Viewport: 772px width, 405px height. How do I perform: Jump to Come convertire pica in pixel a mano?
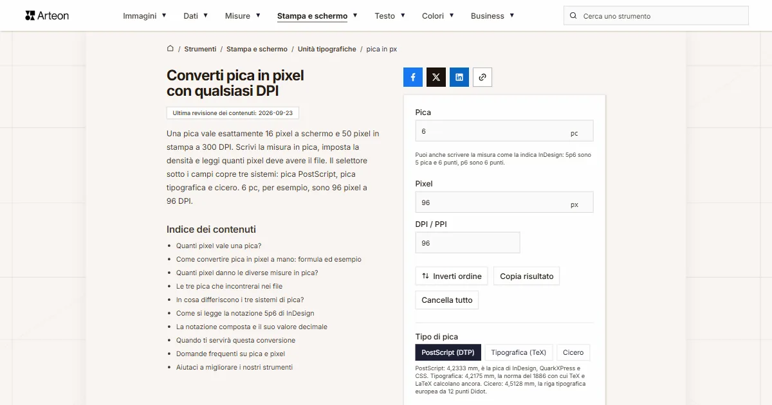click(x=269, y=259)
